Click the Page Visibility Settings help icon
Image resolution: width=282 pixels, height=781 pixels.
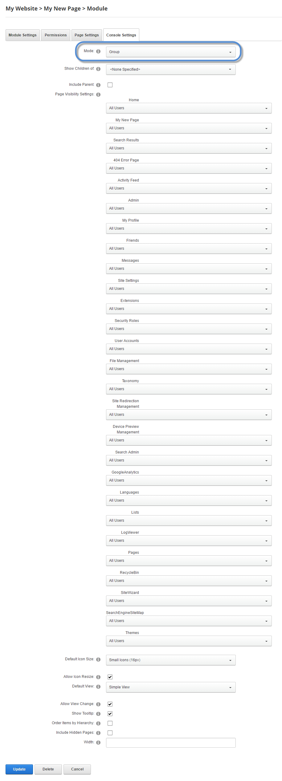pyautogui.click(x=98, y=94)
